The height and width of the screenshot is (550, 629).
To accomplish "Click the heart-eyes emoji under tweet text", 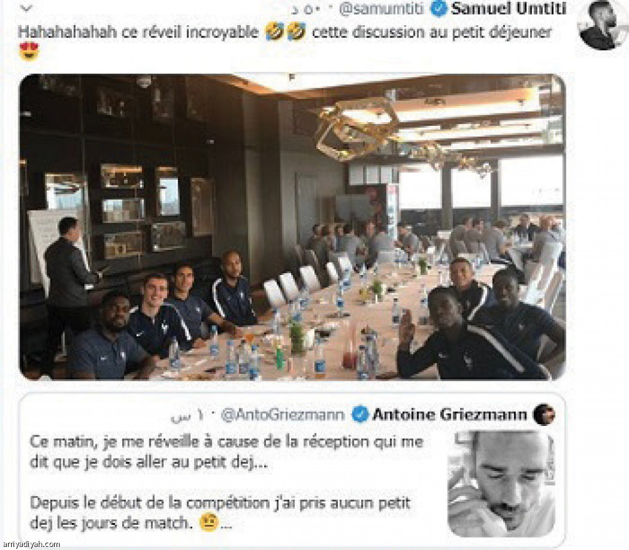I will coord(29,51).
